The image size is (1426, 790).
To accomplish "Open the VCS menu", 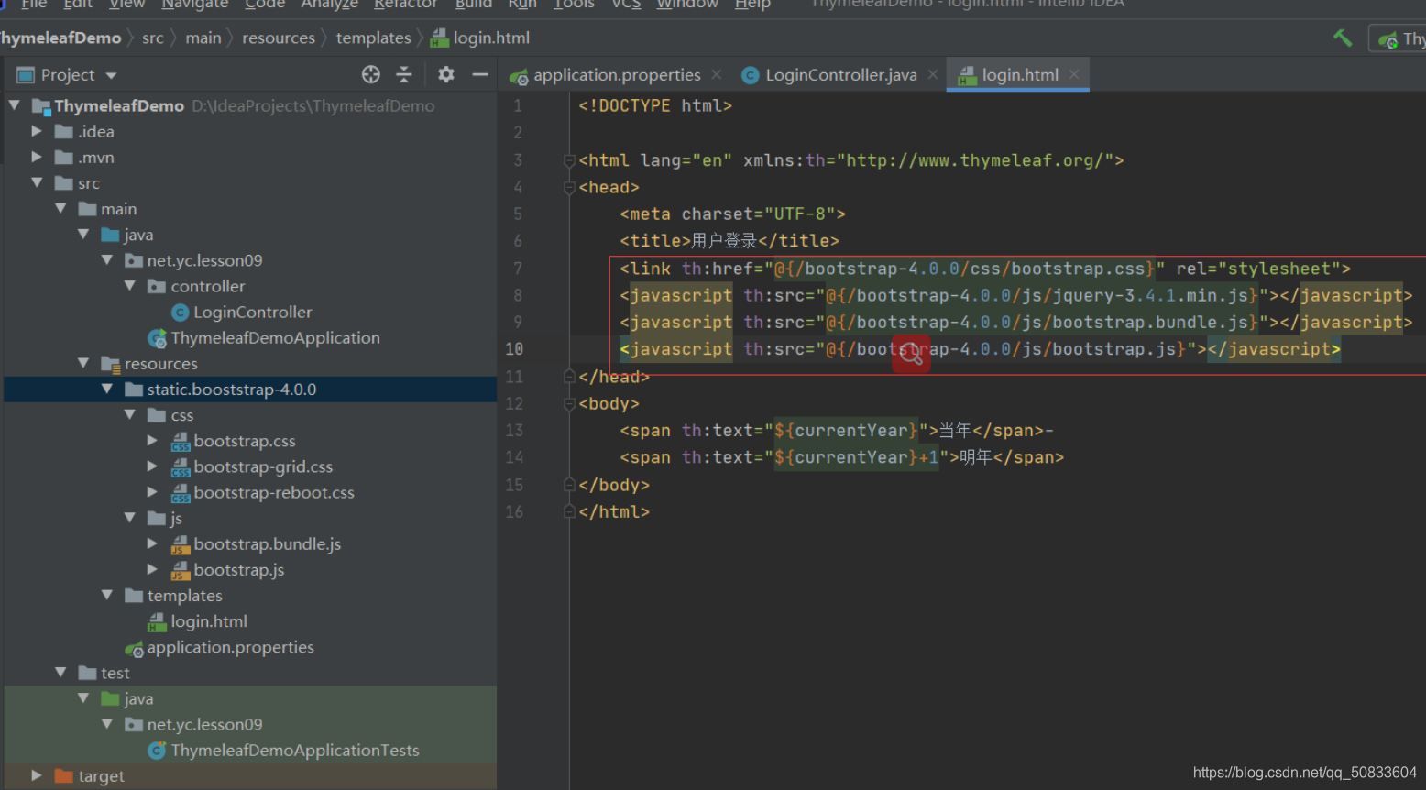I will tap(626, 4).
